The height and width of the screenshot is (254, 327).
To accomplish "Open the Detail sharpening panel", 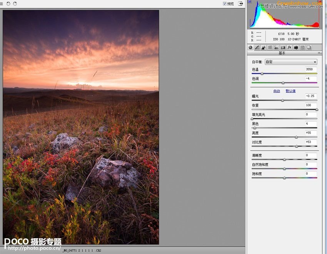I will pyautogui.click(x=264, y=48).
